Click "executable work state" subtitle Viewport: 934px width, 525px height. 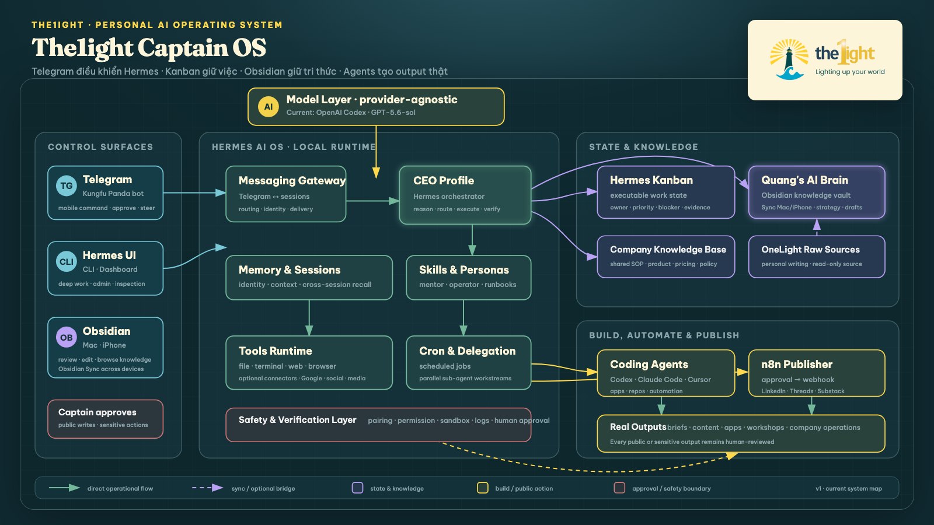649,195
